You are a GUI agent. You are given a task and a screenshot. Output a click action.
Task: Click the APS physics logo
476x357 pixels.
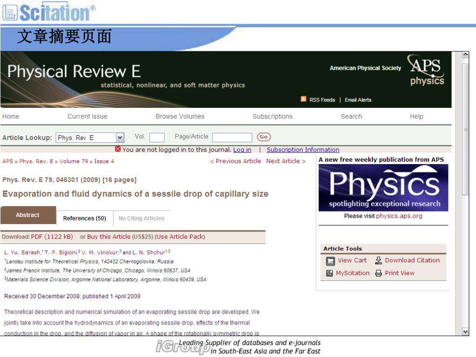click(x=426, y=70)
